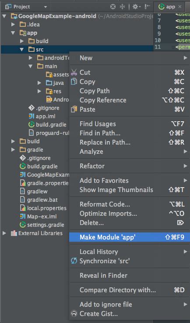Click Find Usages in context menu
The image size is (190, 323).
129,124
